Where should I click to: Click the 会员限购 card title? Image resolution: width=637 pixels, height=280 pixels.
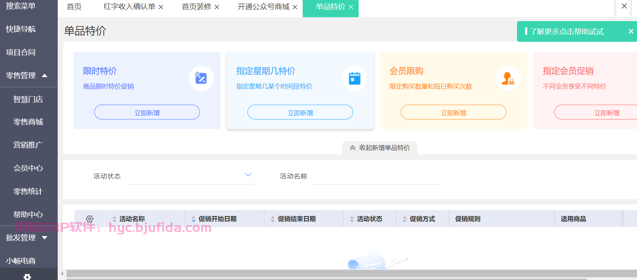tap(406, 71)
